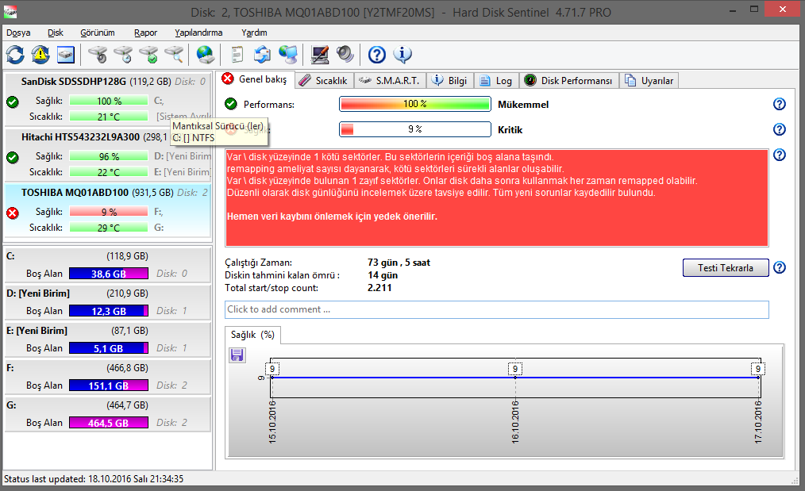
Task: Select the SanDisk SDSSDHP128G disk entry
Action: (107, 98)
